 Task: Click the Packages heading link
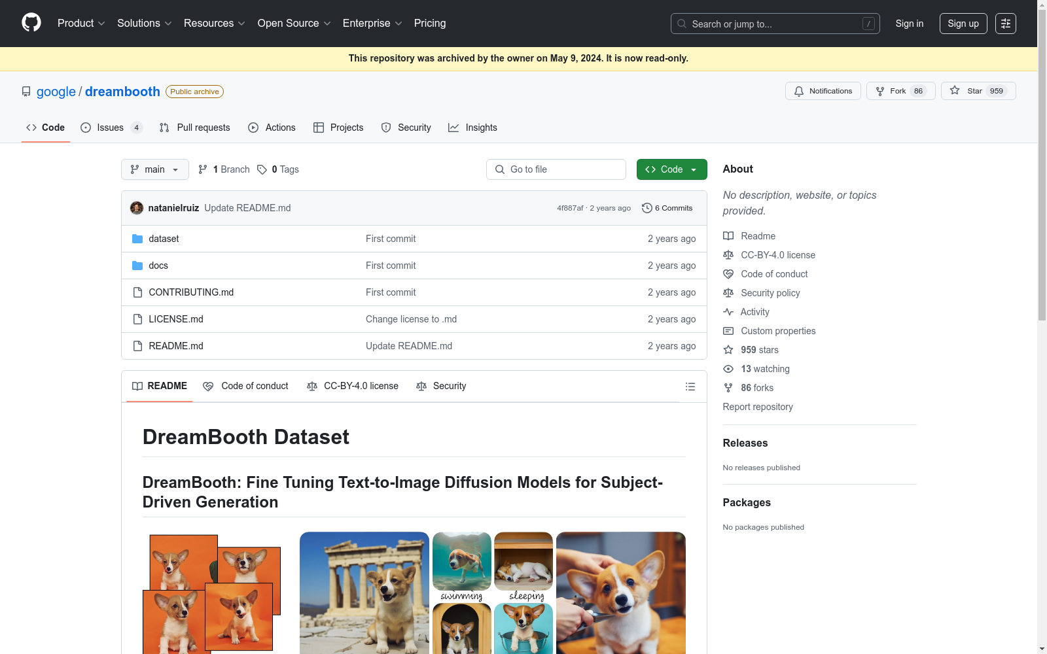click(x=747, y=502)
